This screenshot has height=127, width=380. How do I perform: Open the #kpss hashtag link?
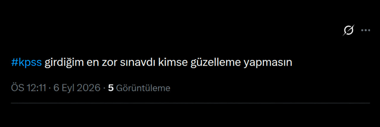[26, 63]
